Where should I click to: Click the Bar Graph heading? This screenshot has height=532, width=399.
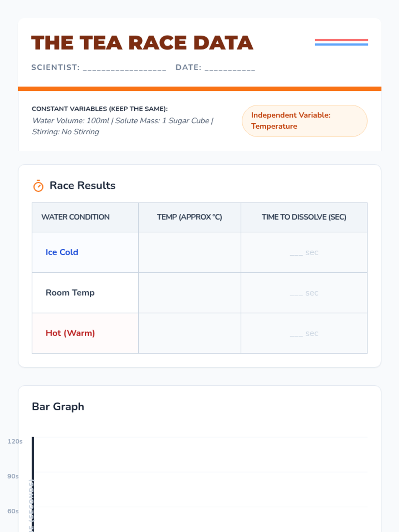point(58,407)
